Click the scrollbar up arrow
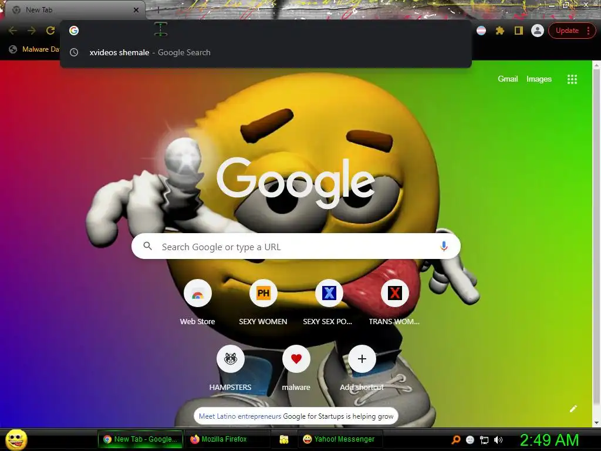Image resolution: width=601 pixels, height=451 pixels. pos(596,65)
